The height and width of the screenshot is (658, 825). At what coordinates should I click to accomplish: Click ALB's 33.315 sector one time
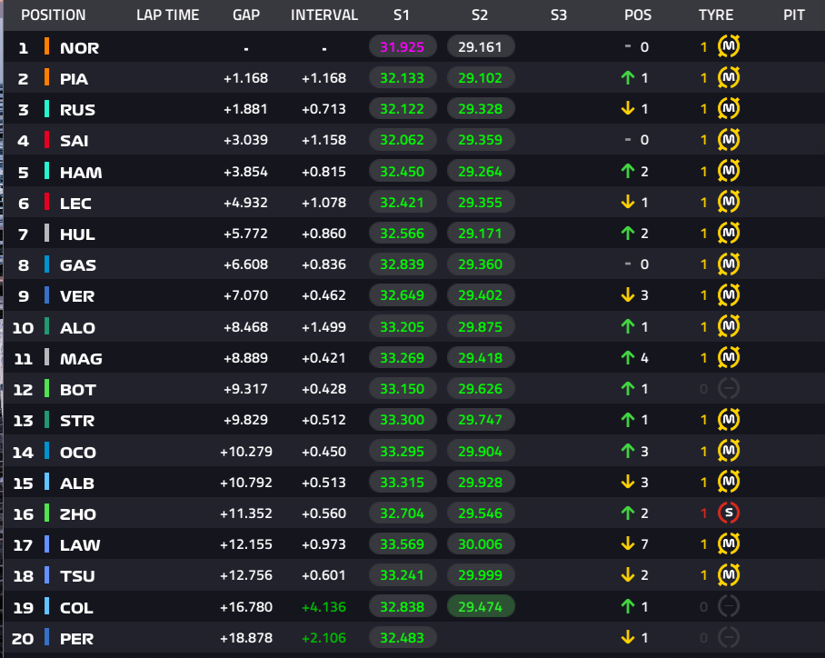pos(403,482)
